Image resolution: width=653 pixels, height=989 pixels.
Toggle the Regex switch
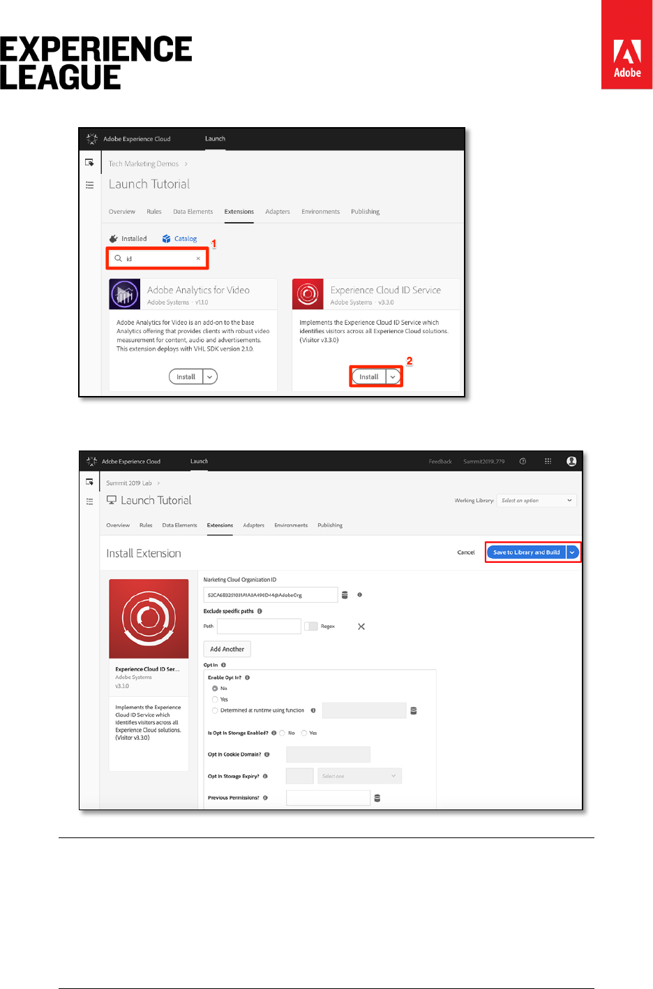click(x=311, y=627)
